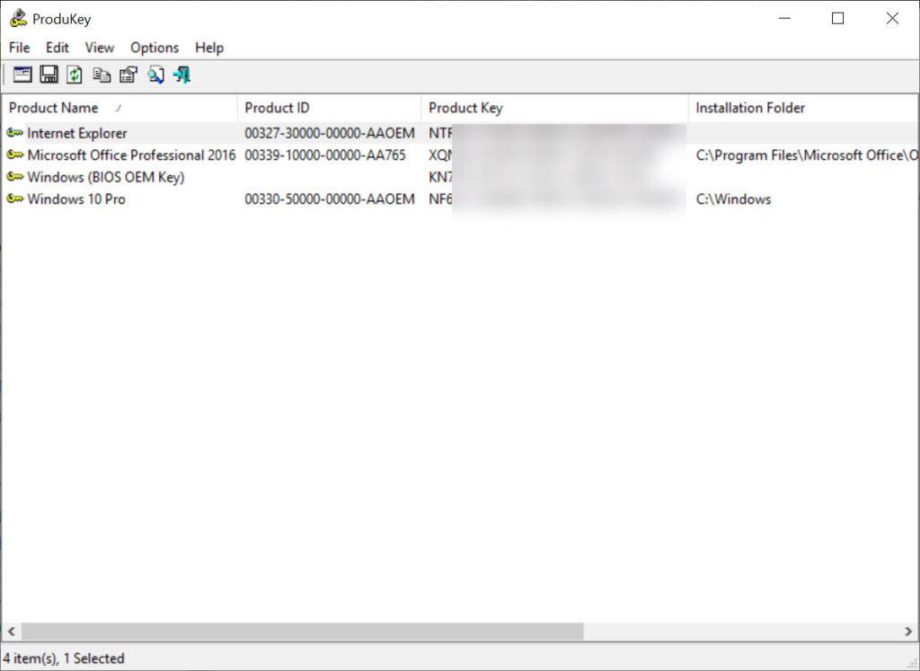Sort by the Product Name column header
920x671 pixels.
click(119, 108)
